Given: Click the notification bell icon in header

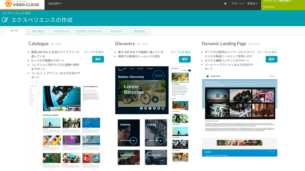Looking at the screenshot, I should tap(225, 4).
